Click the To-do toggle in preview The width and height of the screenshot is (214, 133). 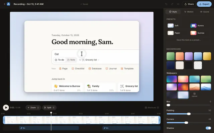coord(60,60)
